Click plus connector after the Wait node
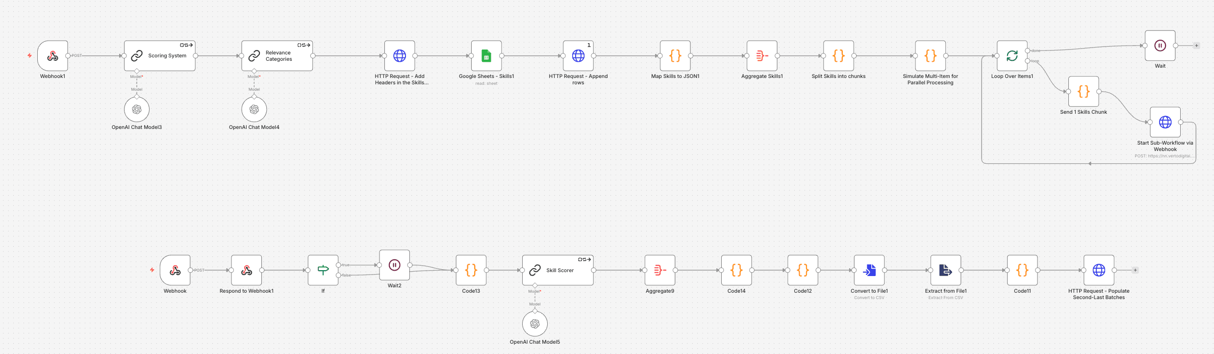This screenshot has width=1214, height=354. [x=1196, y=46]
